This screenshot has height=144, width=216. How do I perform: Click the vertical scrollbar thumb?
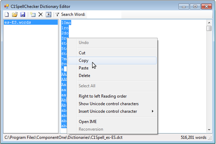click(x=209, y=29)
